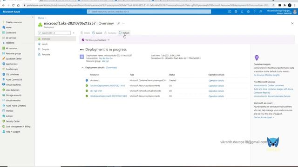Screen dimensions: 298x167
Task: Open the Pay-As-You-Go subscription link
Action: coord(106,58)
